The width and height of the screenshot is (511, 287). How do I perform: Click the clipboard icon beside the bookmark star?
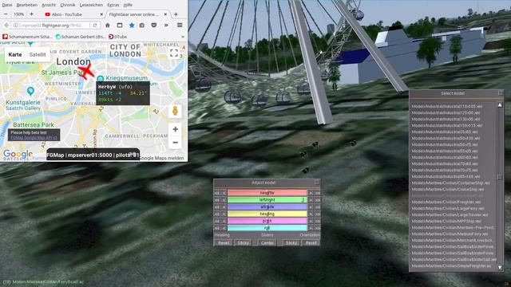142,25
